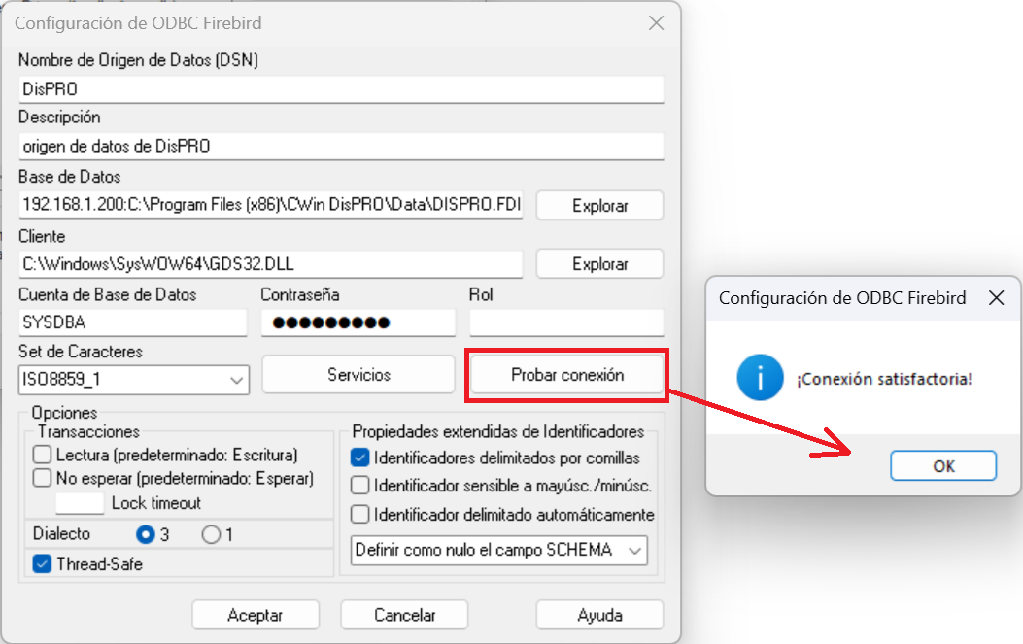Screen dimensions: 1023x644
Task: Click Explorar next to Cliente
Action: point(599,263)
